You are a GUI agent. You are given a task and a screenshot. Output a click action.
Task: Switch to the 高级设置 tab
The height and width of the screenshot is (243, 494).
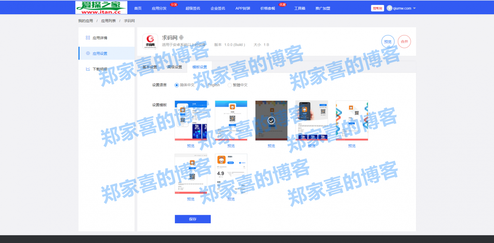click(174, 67)
